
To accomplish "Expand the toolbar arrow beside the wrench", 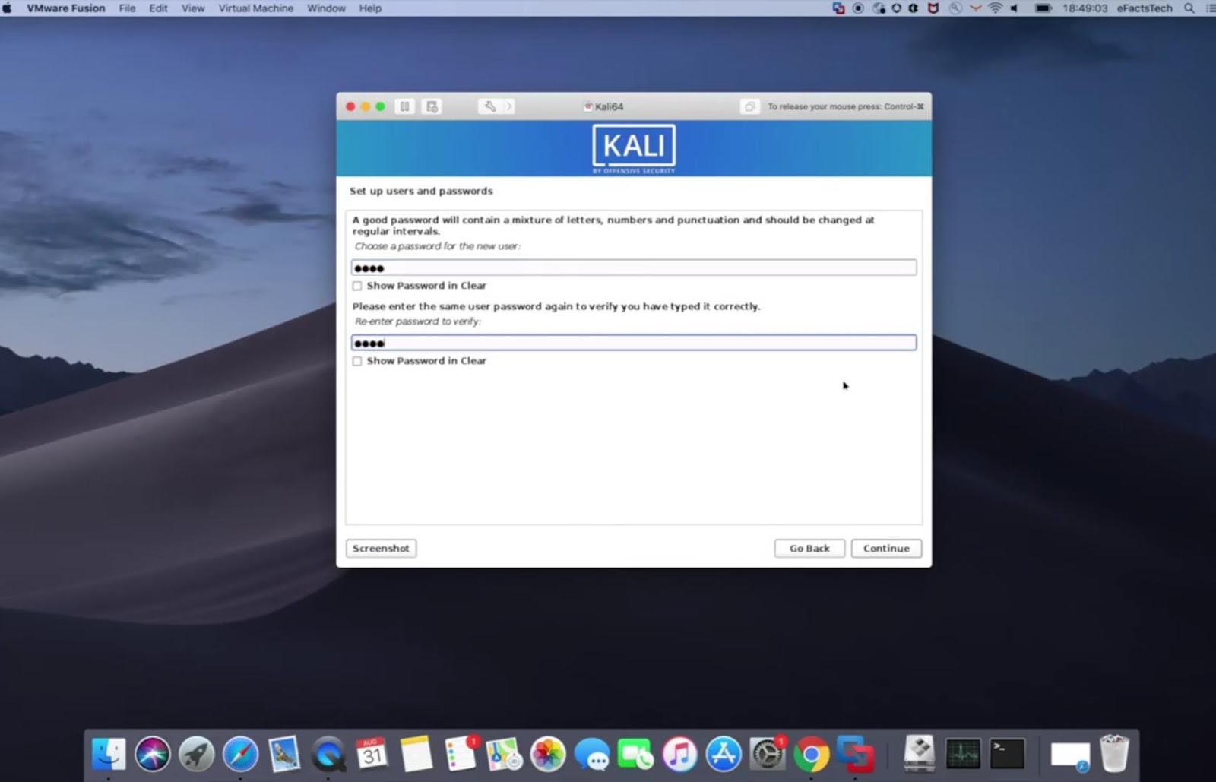I will (x=509, y=106).
